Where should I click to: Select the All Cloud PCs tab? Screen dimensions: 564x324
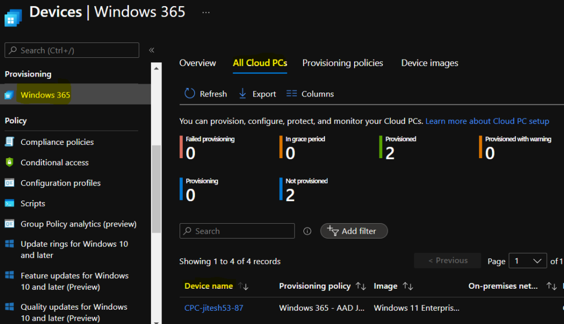[x=260, y=63]
